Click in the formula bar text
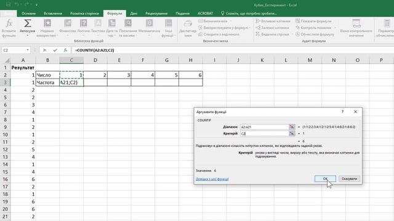This screenshot has width=394, height=221. point(94,50)
